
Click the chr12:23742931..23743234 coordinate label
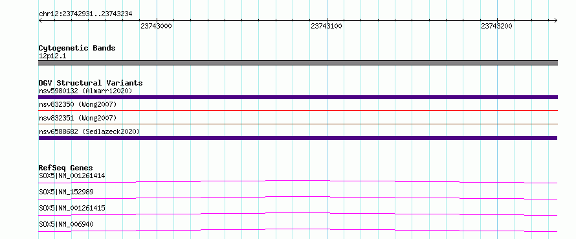click(85, 14)
